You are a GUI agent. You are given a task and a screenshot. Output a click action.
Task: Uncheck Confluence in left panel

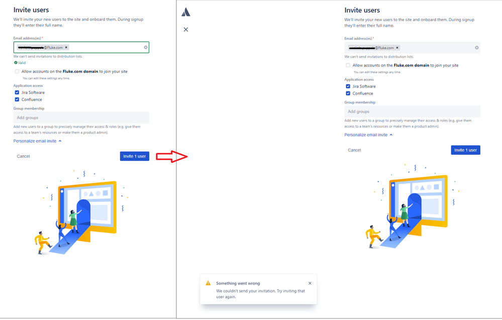17,99
